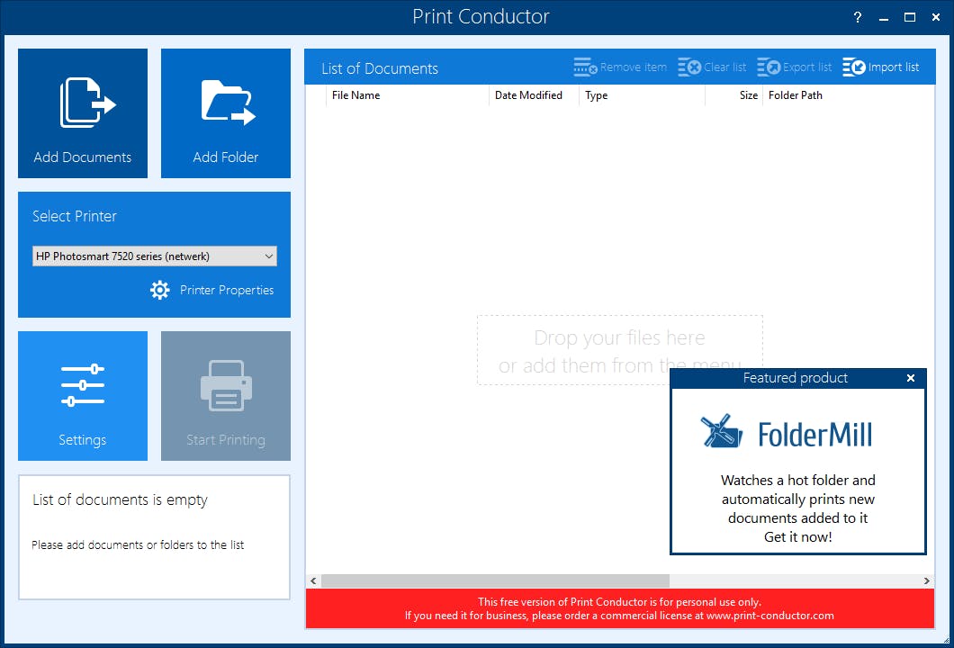Click the Start Printing tile
This screenshot has width=954, height=648.
coord(226,395)
